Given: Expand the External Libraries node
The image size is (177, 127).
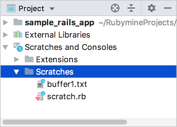Looking at the screenshot, I should pyautogui.click(x=6, y=35).
